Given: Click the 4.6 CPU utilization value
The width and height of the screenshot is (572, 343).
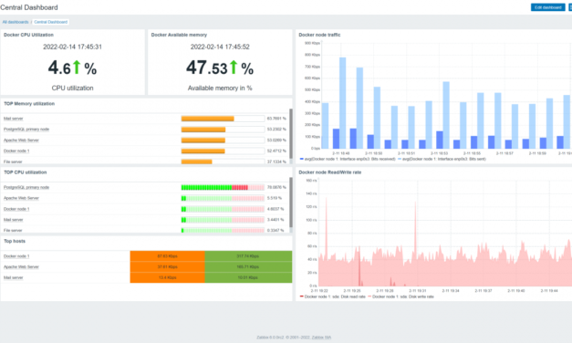Looking at the screenshot, I should point(59,68).
